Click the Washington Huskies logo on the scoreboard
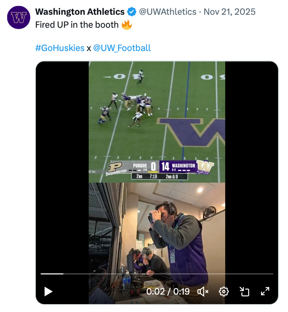The image size is (288, 312). point(205,167)
